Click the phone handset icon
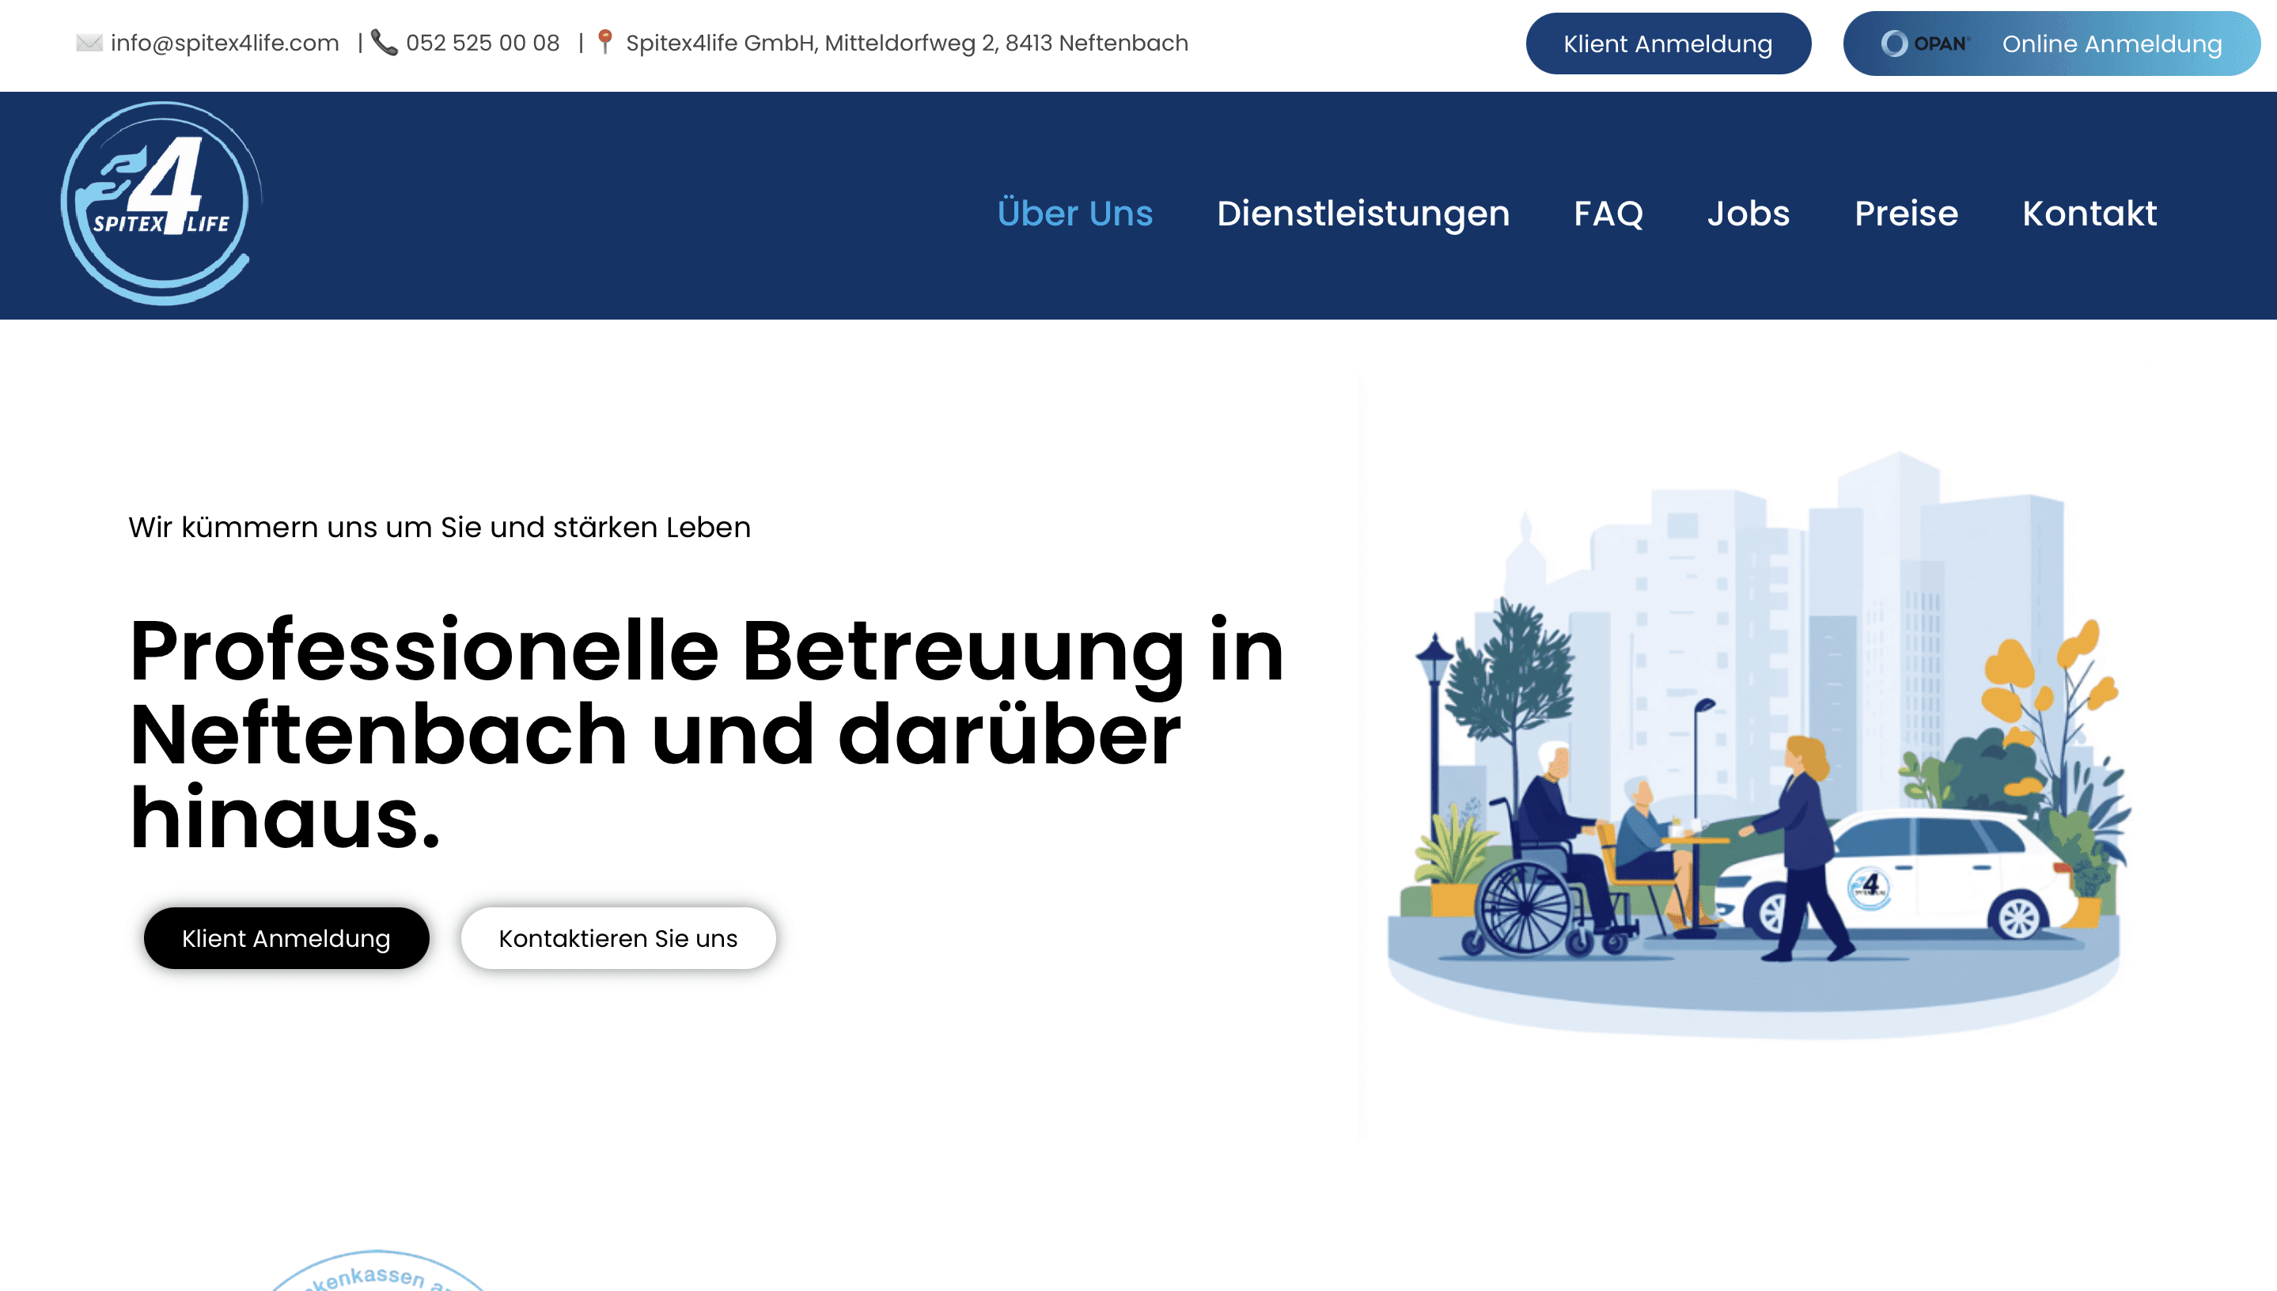 (384, 43)
